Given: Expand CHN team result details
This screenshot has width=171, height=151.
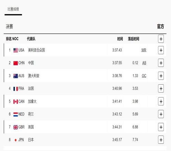Looking at the screenshot, I should point(161,63).
